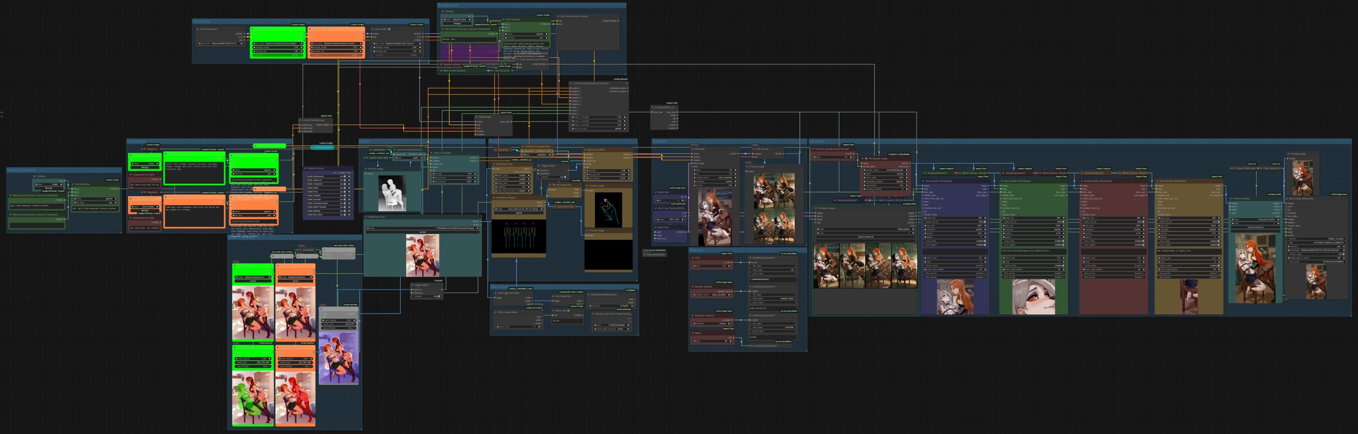Select first thumbnail in left Preview Chooser
This screenshot has width=1358, height=434.
[x=826, y=266]
